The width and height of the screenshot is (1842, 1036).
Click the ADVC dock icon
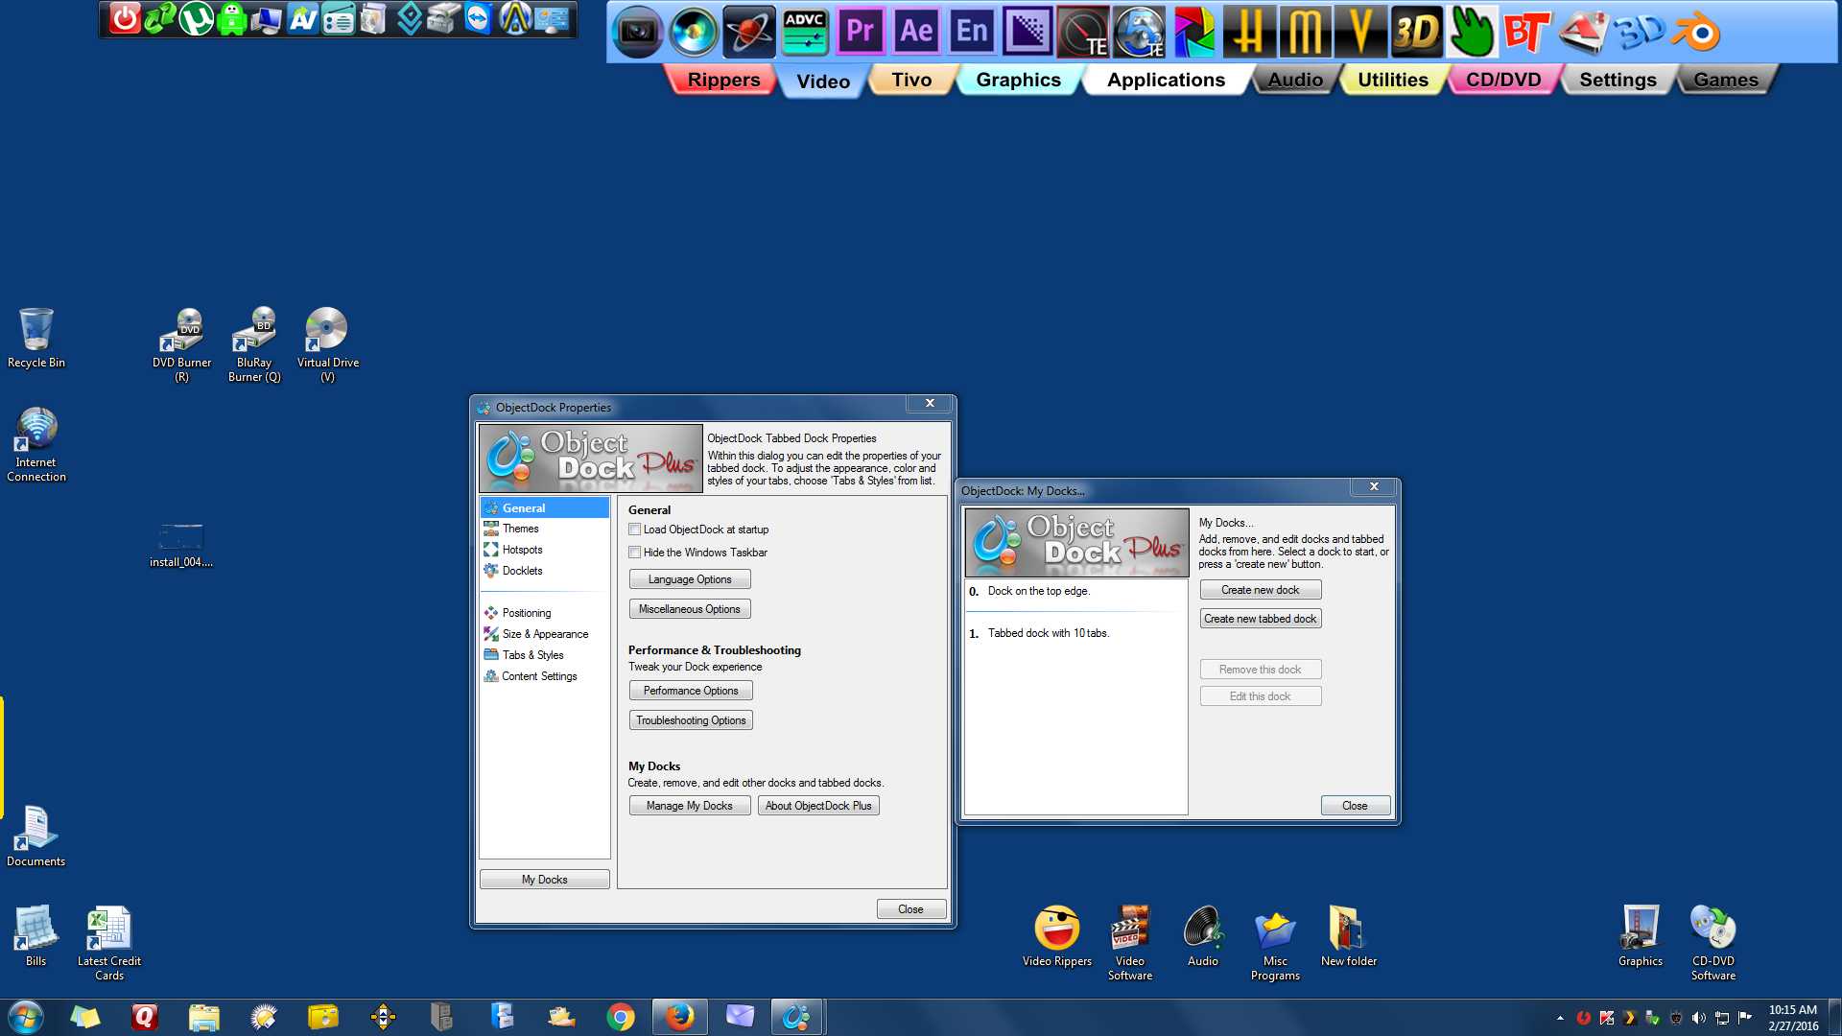[x=804, y=32]
